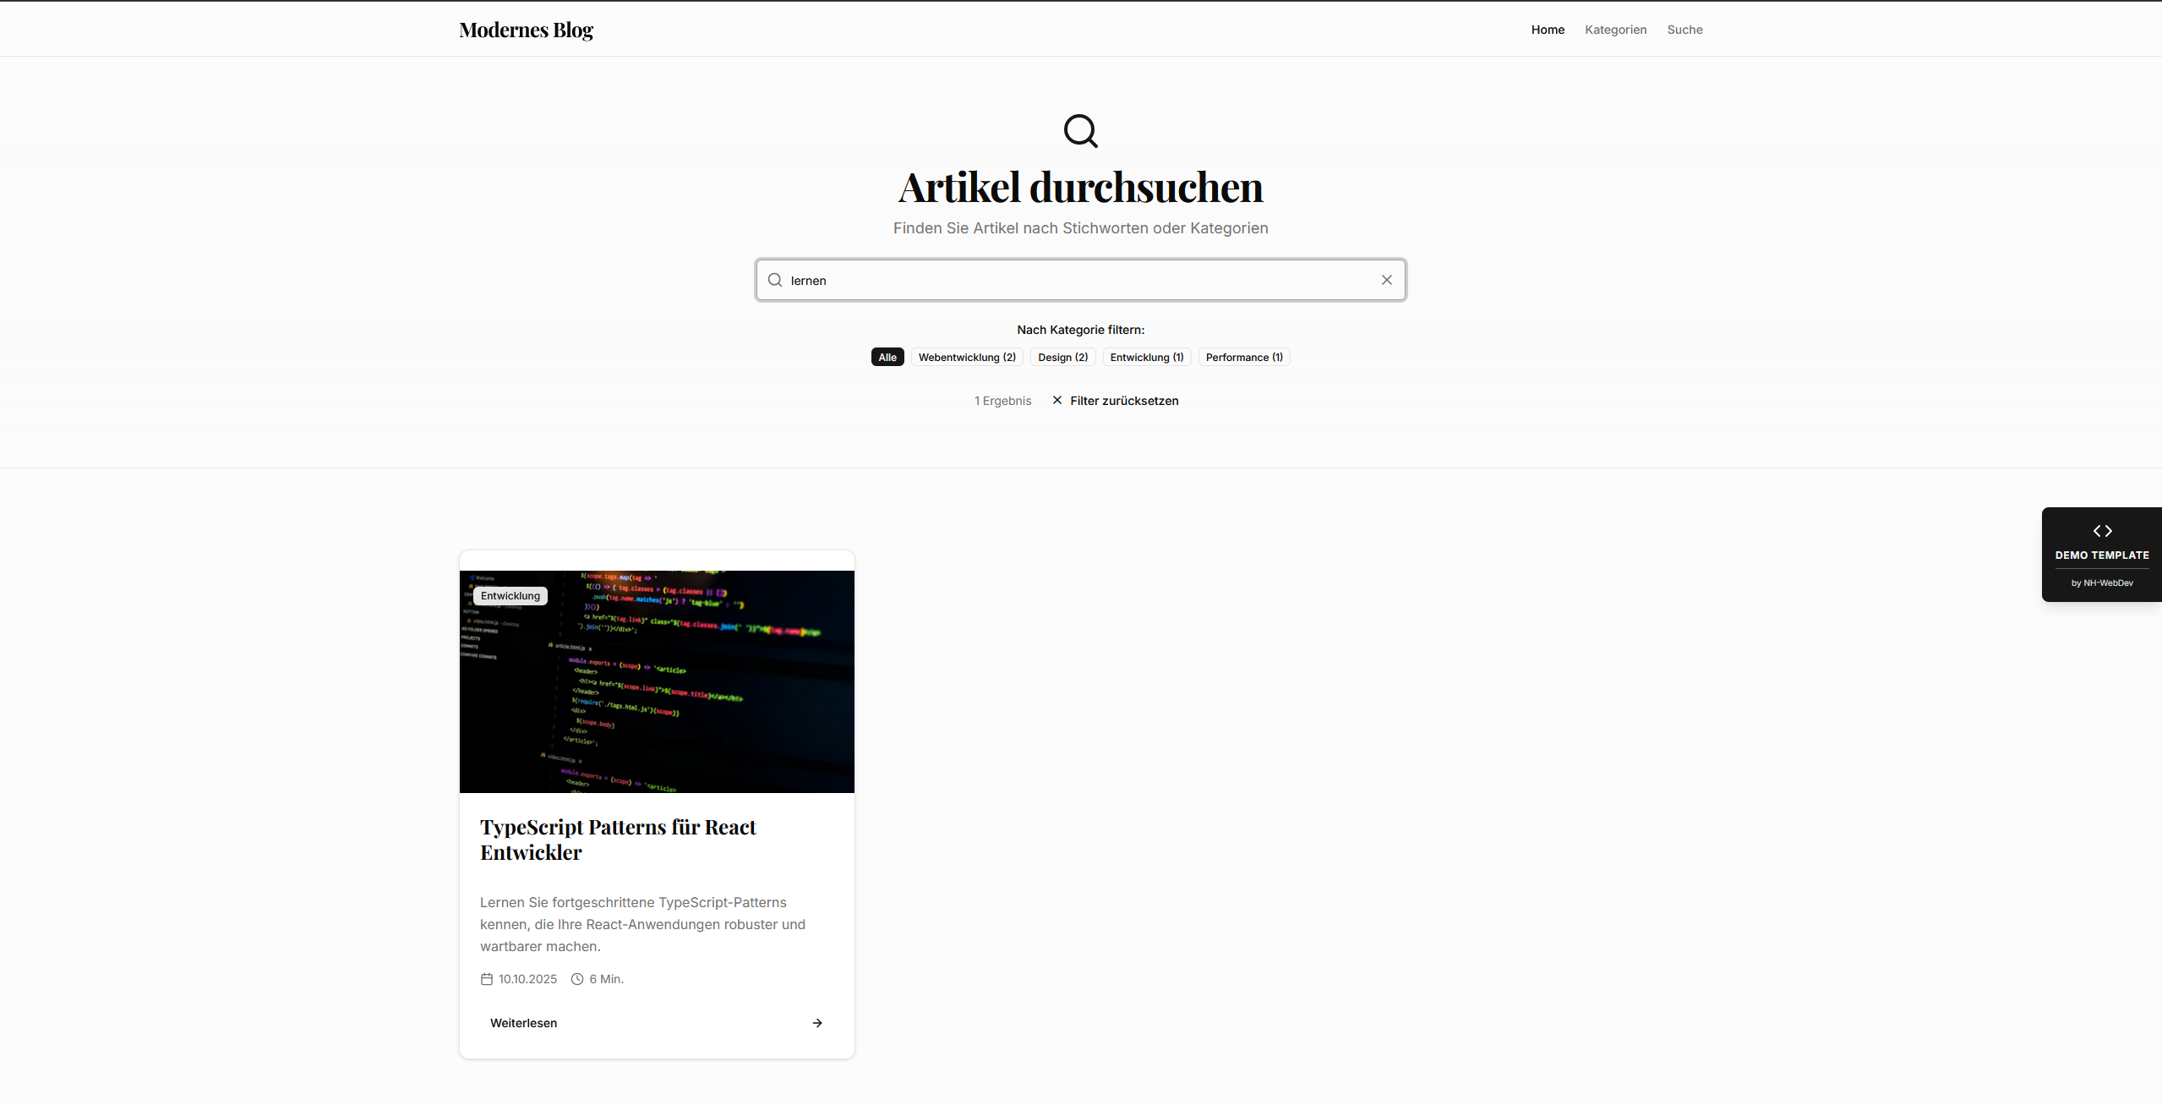Click the Entwicklung badge on the article image

(510, 595)
